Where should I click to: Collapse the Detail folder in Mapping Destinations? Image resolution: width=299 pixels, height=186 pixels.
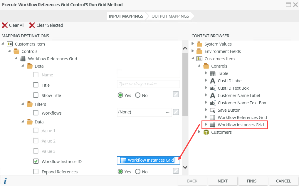23,66
